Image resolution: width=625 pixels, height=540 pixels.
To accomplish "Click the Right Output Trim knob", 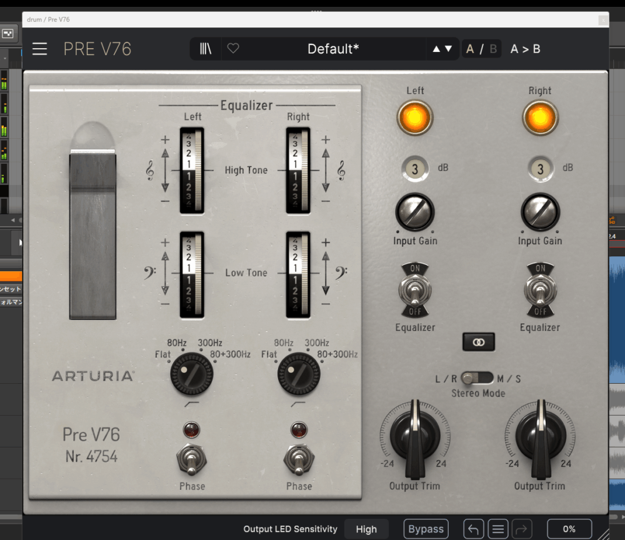I will click(541, 437).
